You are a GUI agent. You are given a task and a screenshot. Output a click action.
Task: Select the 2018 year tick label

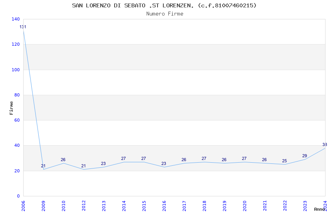click(204, 206)
